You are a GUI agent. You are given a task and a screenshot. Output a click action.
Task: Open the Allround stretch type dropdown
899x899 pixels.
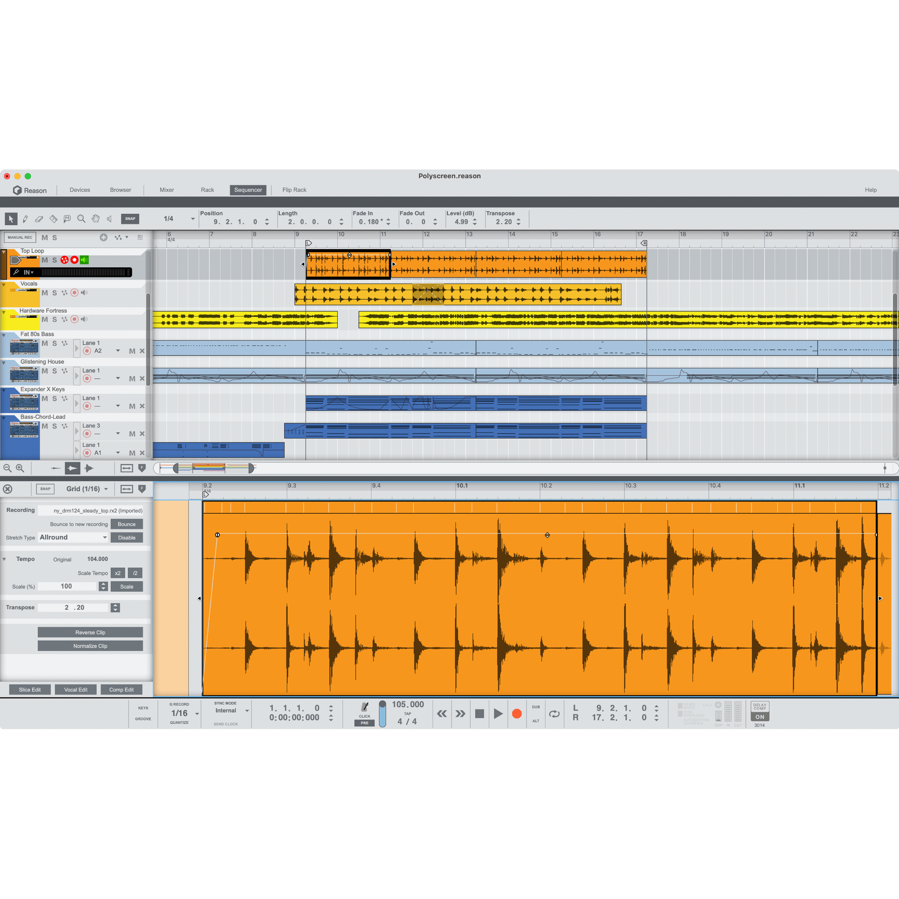73,537
